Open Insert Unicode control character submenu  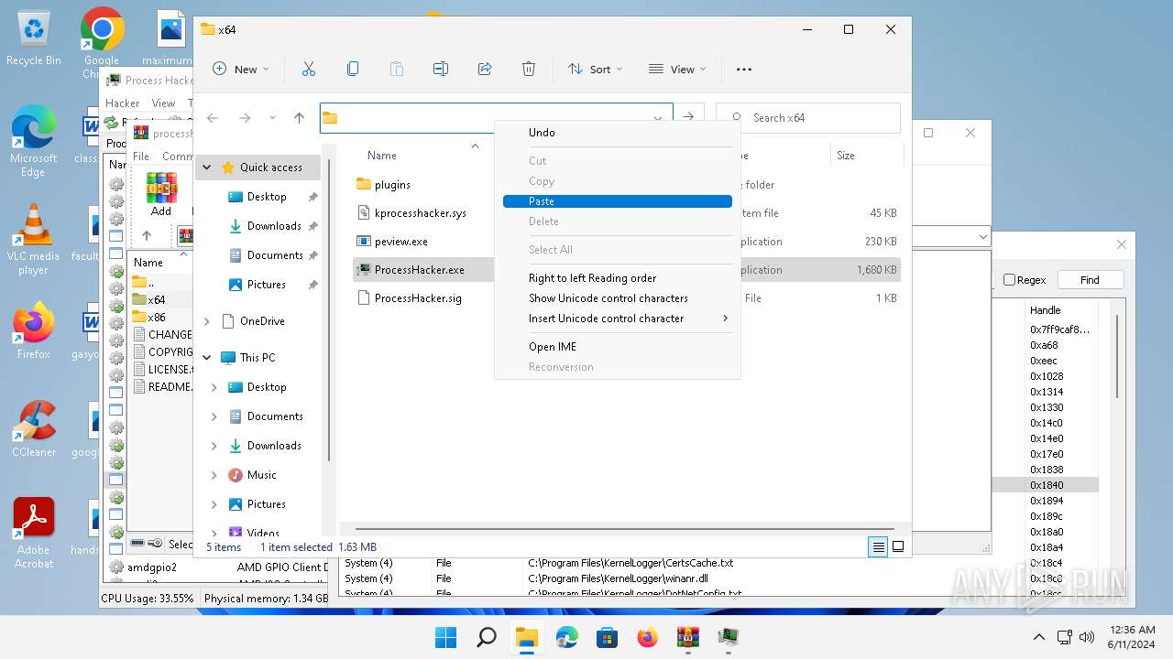[618, 319]
